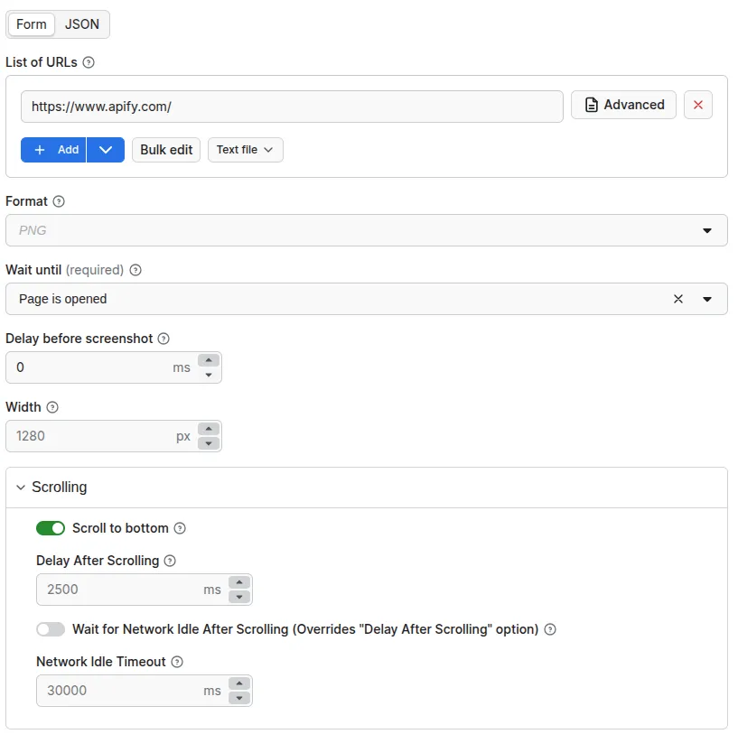The height and width of the screenshot is (734, 738).
Task: Enable Wait for Network Idle After Scrolling
Action: click(50, 628)
